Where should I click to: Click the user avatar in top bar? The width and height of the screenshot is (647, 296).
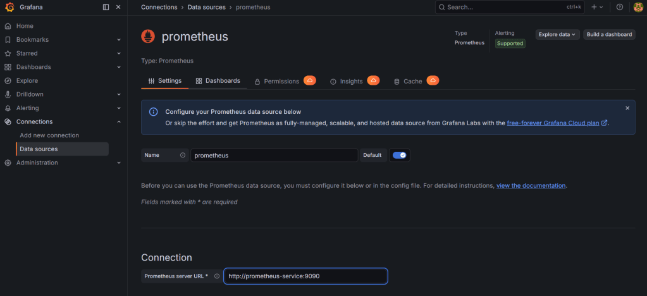[638, 7]
